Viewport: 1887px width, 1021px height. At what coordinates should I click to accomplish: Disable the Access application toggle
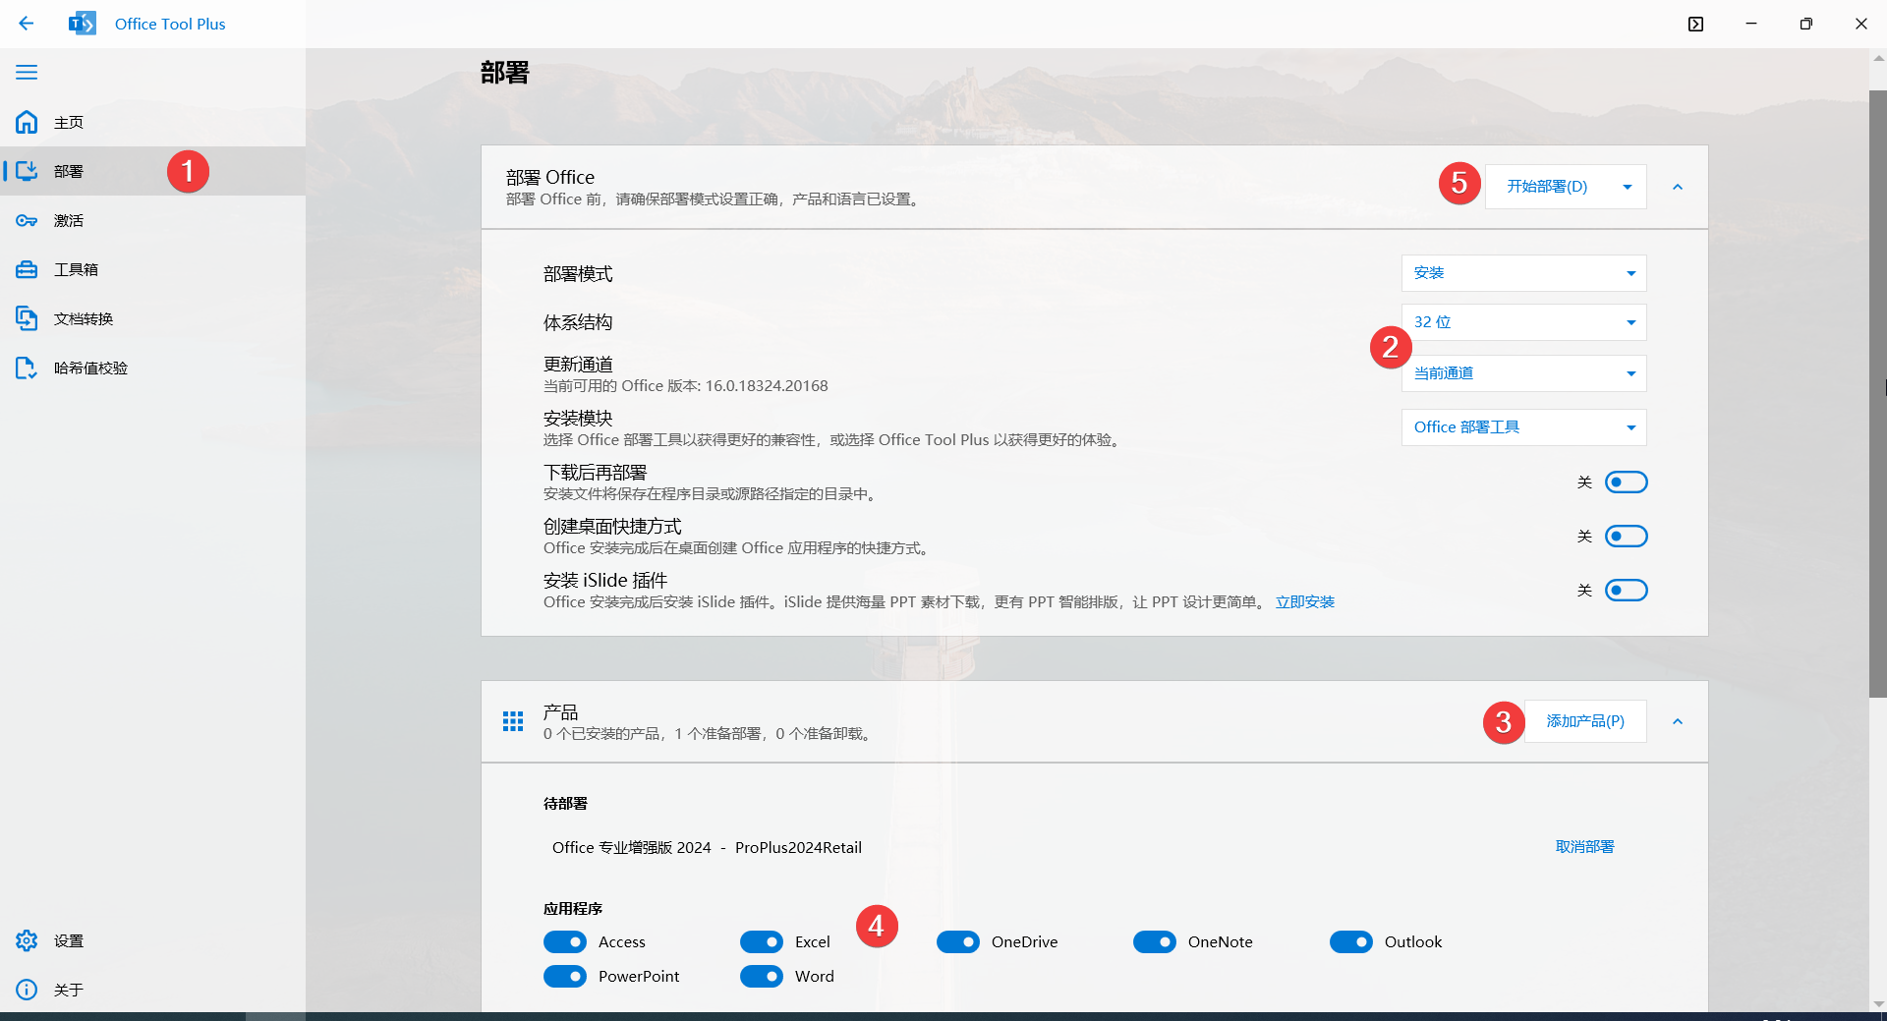coord(565,941)
